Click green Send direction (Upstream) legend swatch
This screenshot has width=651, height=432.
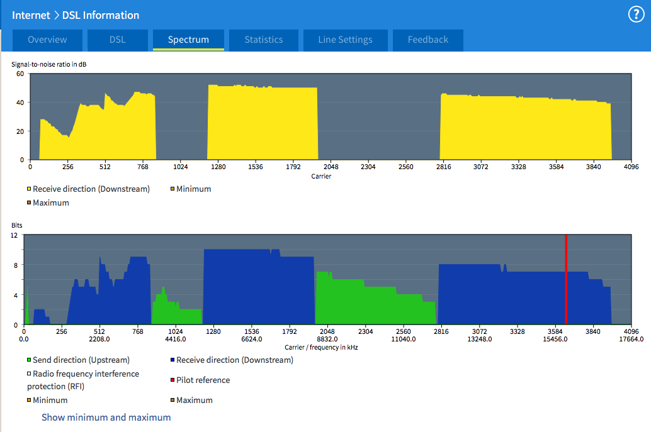(x=29, y=360)
